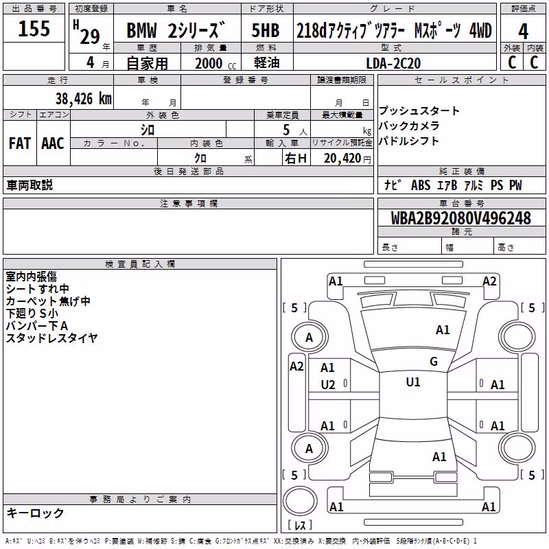Click the 右H steering side value
549x549 pixels.
[296, 159]
